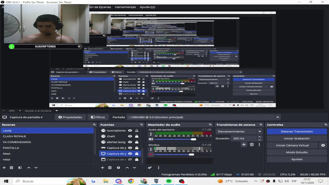Move the selected scene up in Escenas

pyautogui.click(x=29, y=168)
